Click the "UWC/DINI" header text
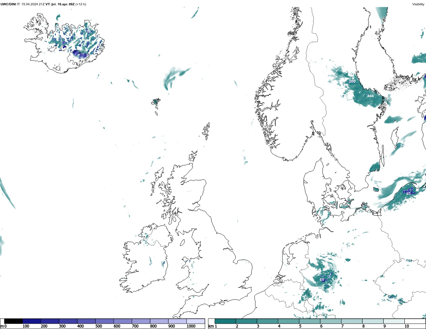Screen dimensions: 426x329 pyautogui.click(x=8, y=4)
